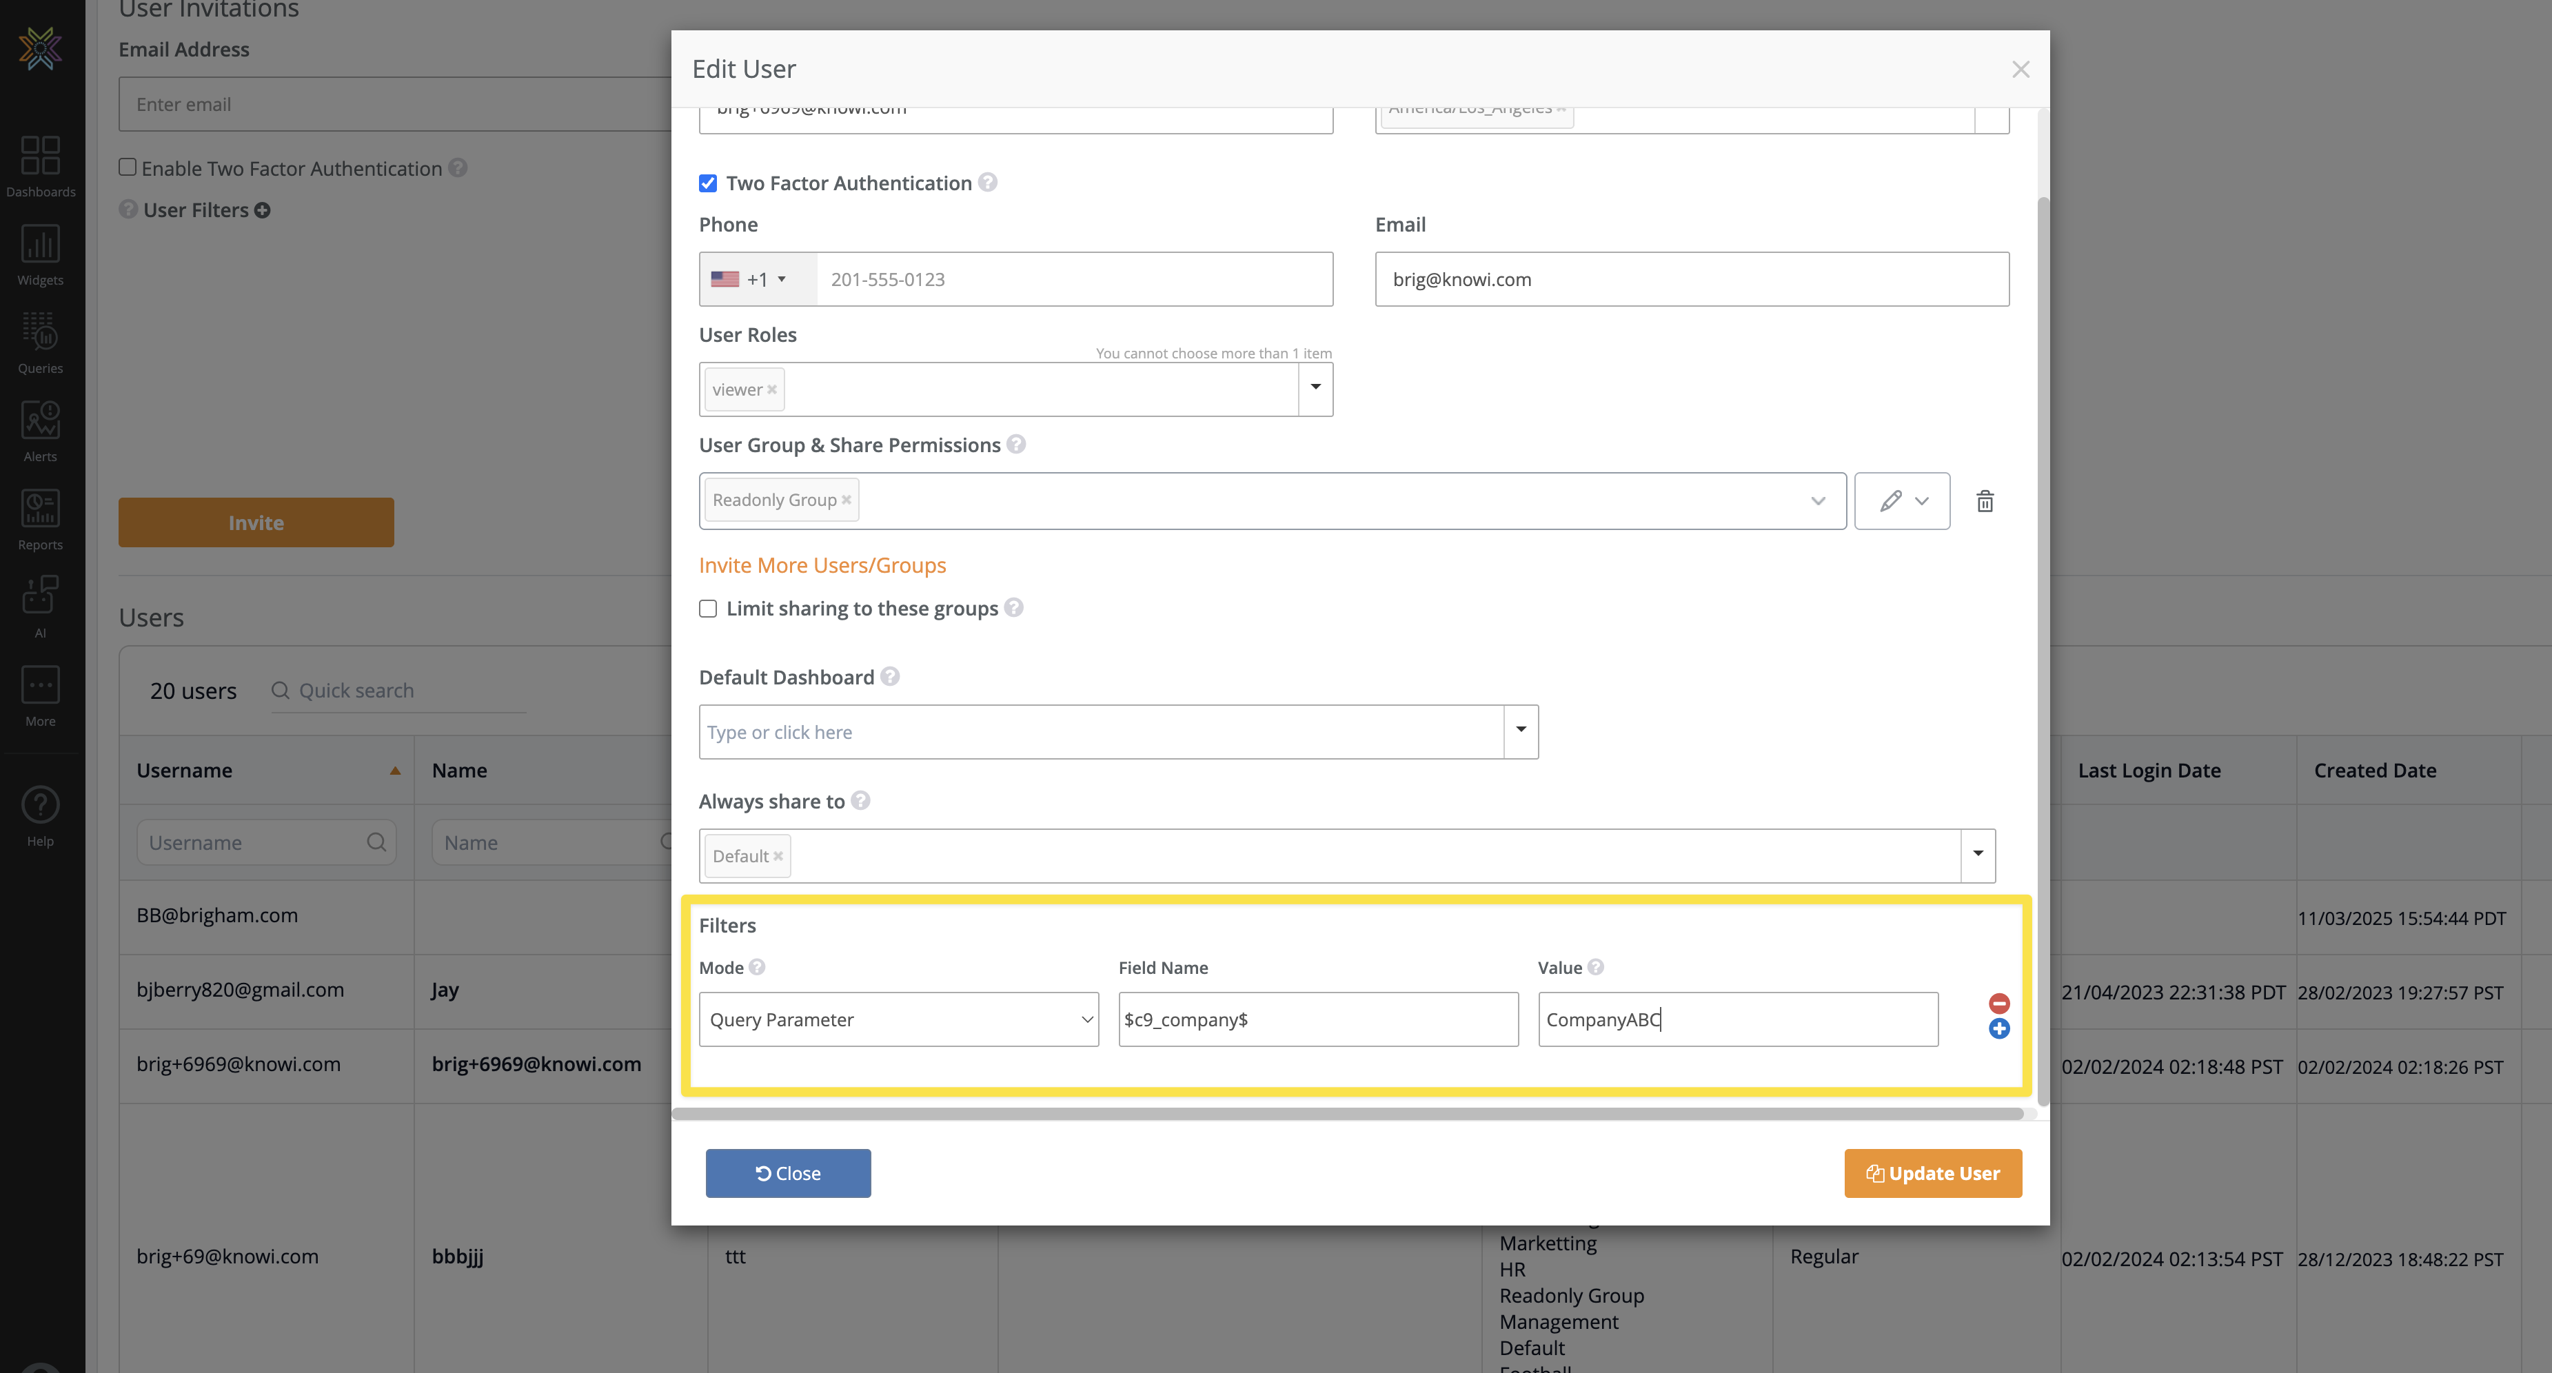Open the Widgets sidebar icon
The width and height of the screenshot is (2552, 1373).
point(39,254)
